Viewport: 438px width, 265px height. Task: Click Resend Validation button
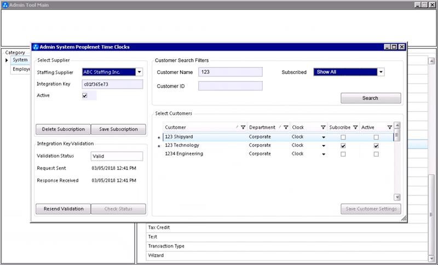click(63, 209)
